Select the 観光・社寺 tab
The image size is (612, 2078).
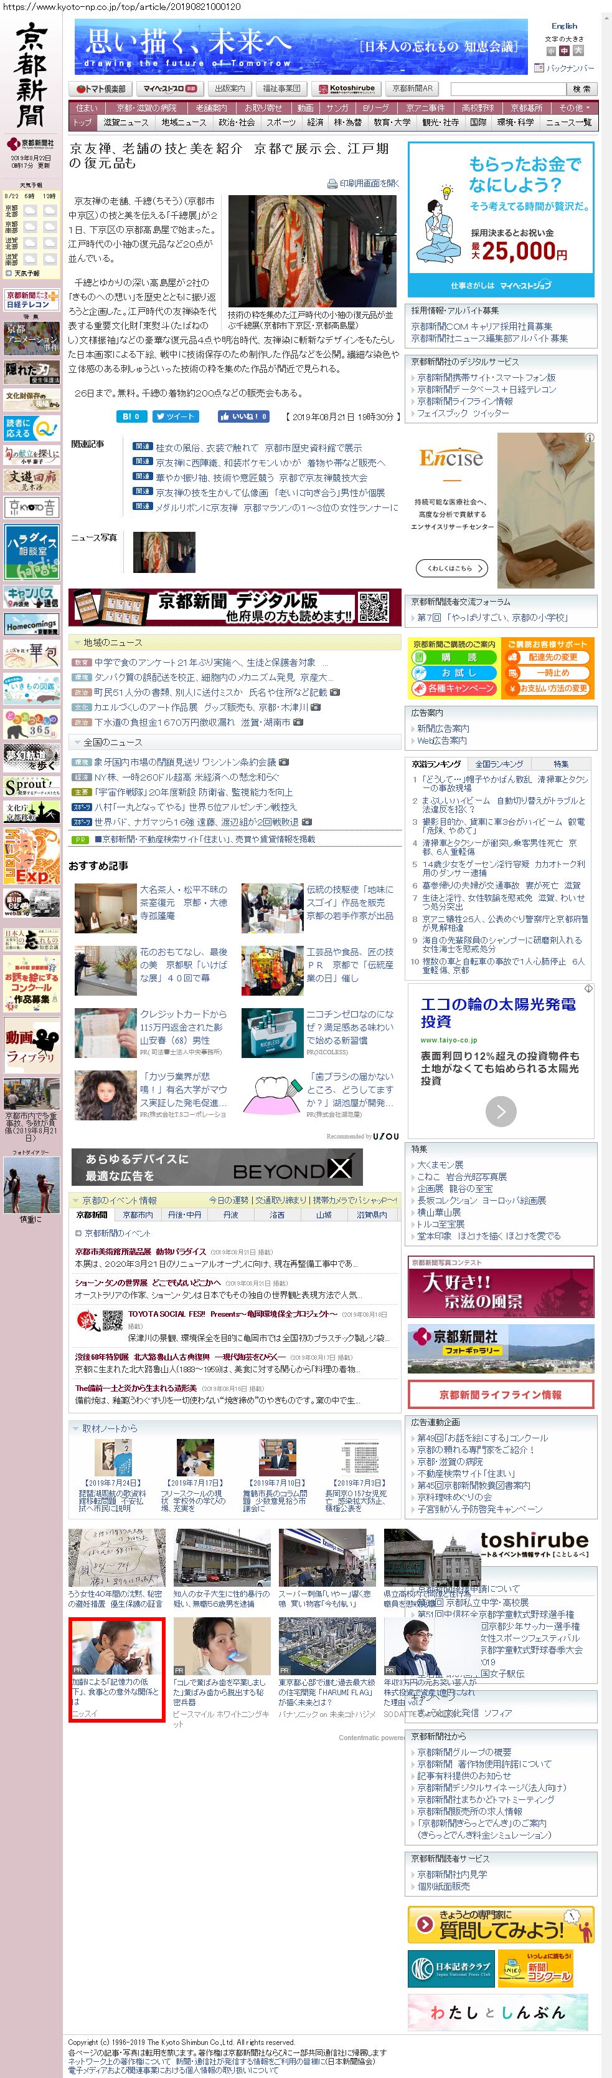tap(441, 123)
